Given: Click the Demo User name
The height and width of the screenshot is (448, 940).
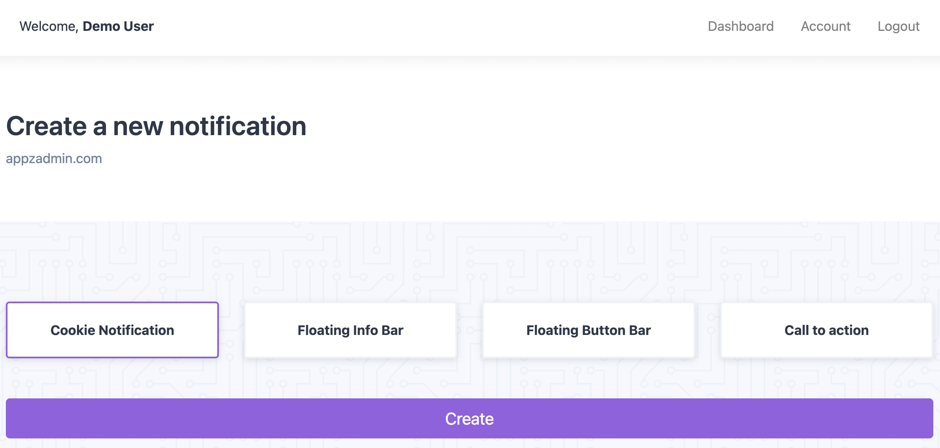Looking at the screenshot, I should point(118,26).
